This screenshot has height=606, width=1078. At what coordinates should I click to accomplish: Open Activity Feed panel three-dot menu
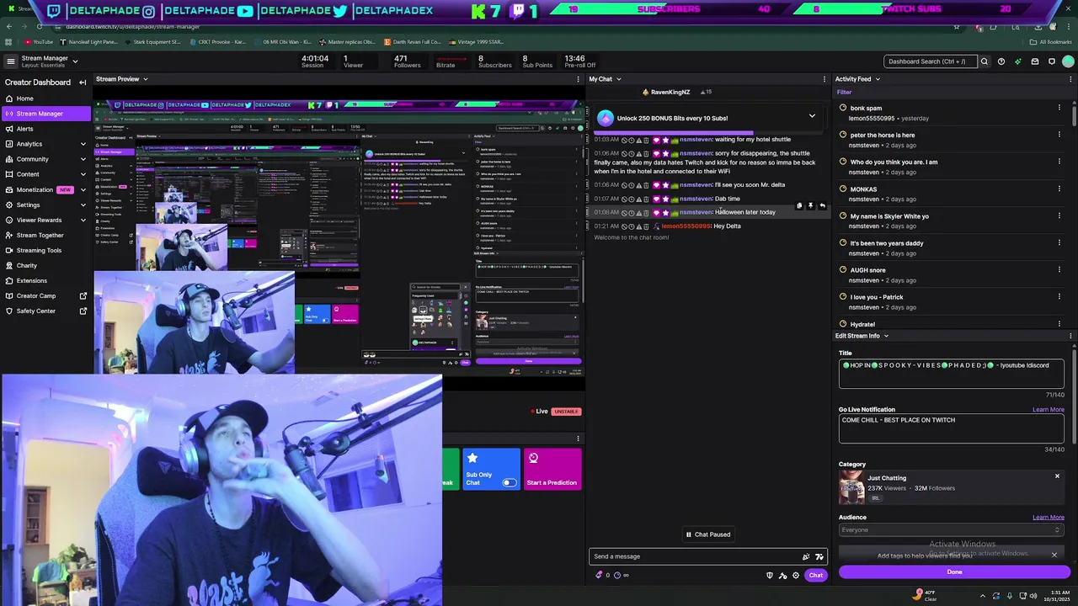pos(1070,79)
